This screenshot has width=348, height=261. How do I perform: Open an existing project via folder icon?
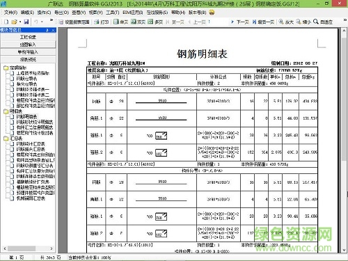[x=14, y=22]
